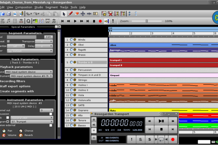Mute the Oboi track
Screen dimensions: 218x145
click(x=71, y=45)
